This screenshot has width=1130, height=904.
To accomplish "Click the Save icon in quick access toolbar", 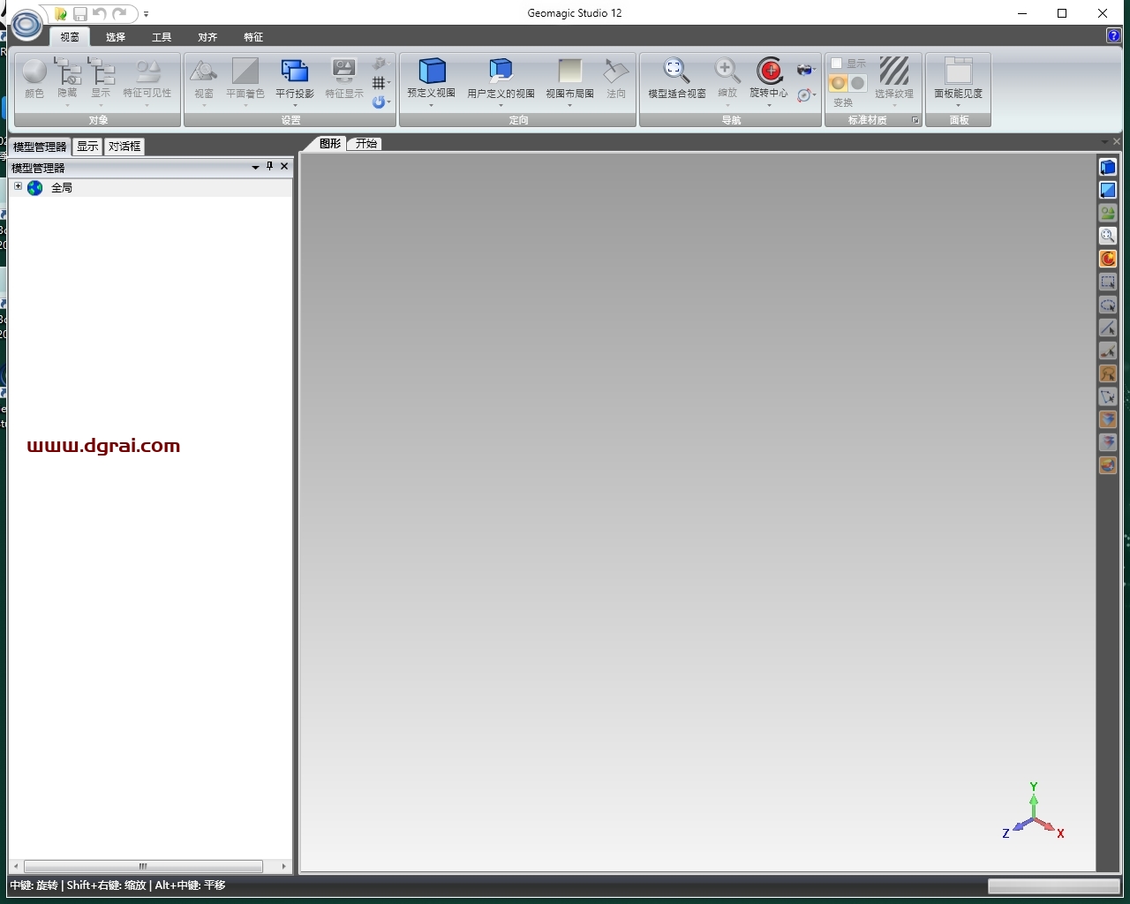I will click(x=80, y=14).
